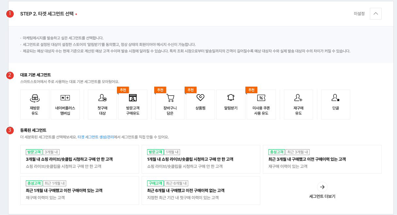Click the 3개월 내 period tag
The height and width of the screenshot is (215, 397).
pos(51,152)
